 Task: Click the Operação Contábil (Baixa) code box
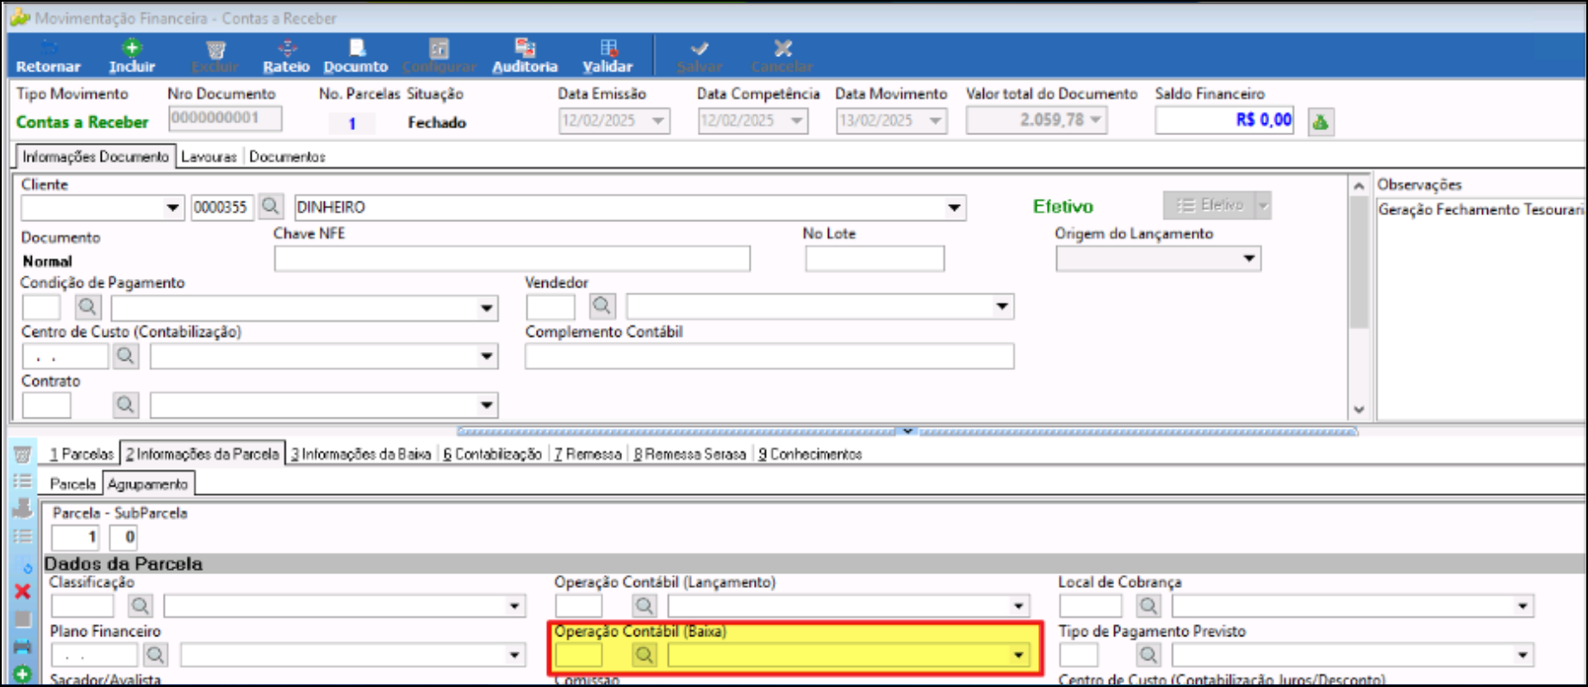click(x=579, y=655)
